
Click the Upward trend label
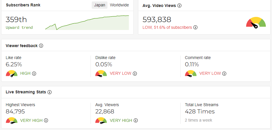19,28
